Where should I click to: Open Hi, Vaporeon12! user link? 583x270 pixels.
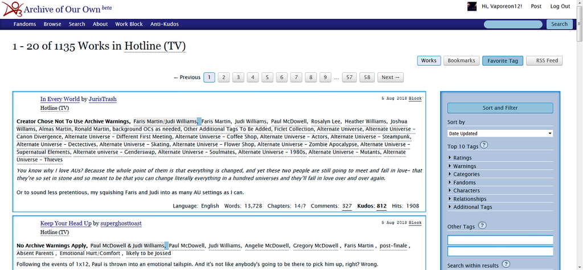pos(502,6)
